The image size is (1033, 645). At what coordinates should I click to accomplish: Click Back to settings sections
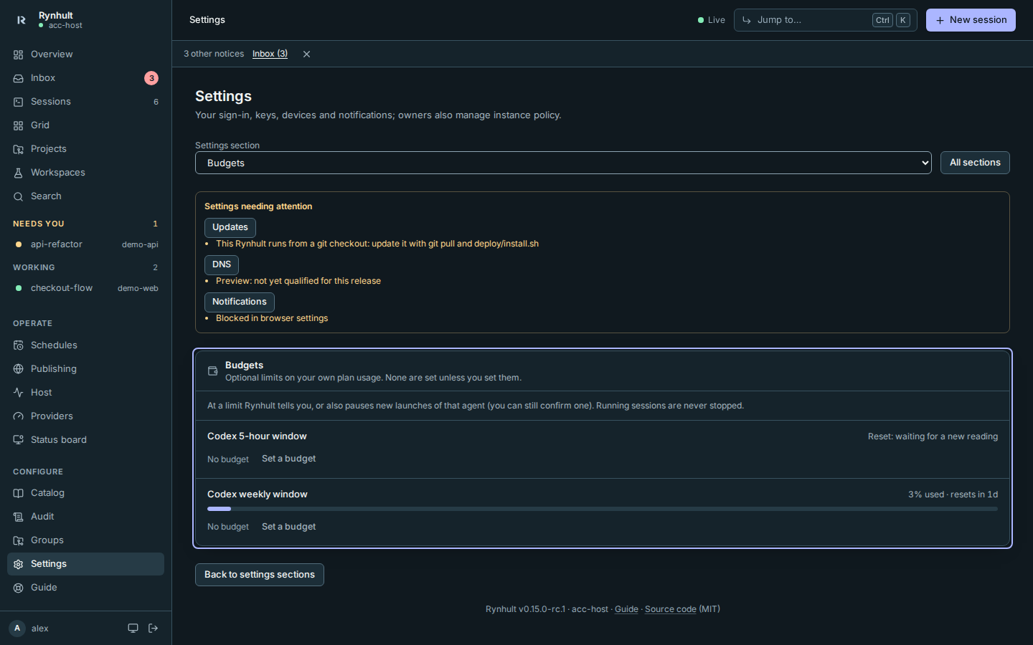click(260, 575)
